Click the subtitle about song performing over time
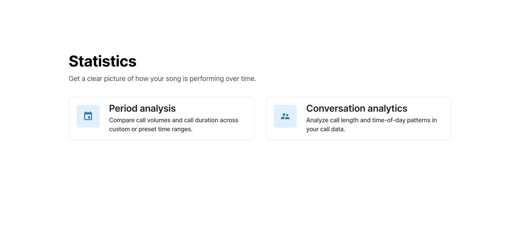 (162, 79)
